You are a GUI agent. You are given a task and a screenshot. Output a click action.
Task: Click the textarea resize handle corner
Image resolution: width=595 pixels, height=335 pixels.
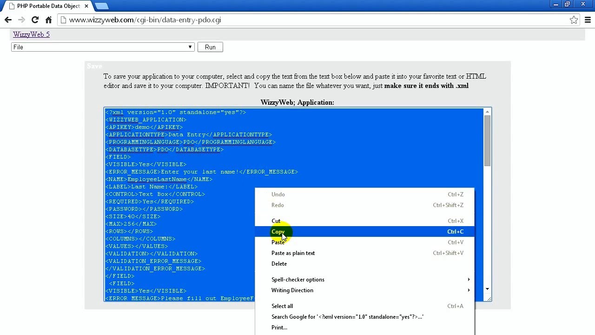coord(488,298)
